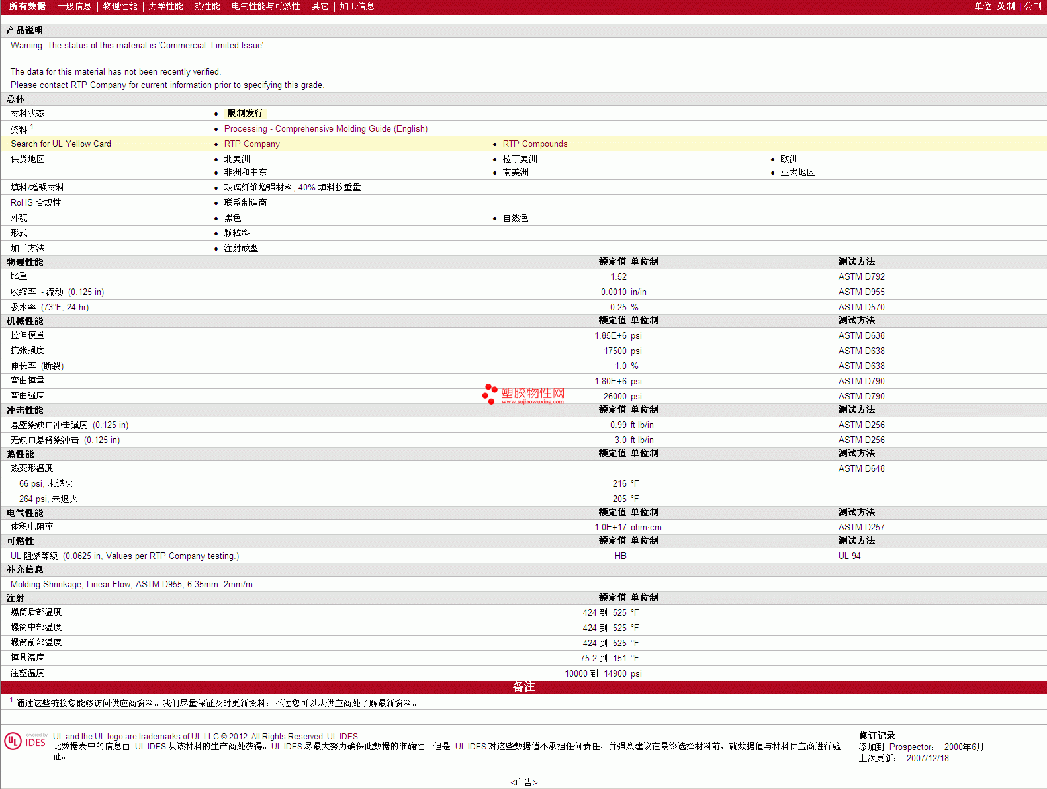Viewport: 1047px width, 789px height.
Task: Open the RTP Compounds link
Action: pyautogui.click(x=535, y=144)
